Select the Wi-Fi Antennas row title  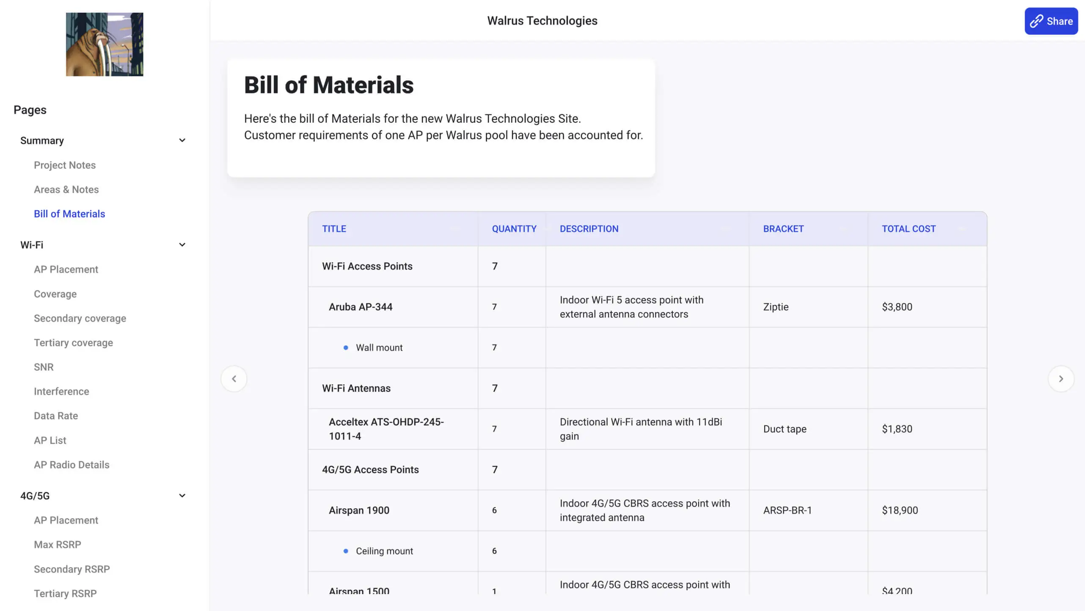click(356, 388)
